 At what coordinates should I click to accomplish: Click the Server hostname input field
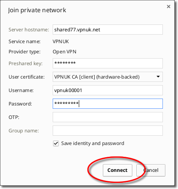tap(108, 30)
